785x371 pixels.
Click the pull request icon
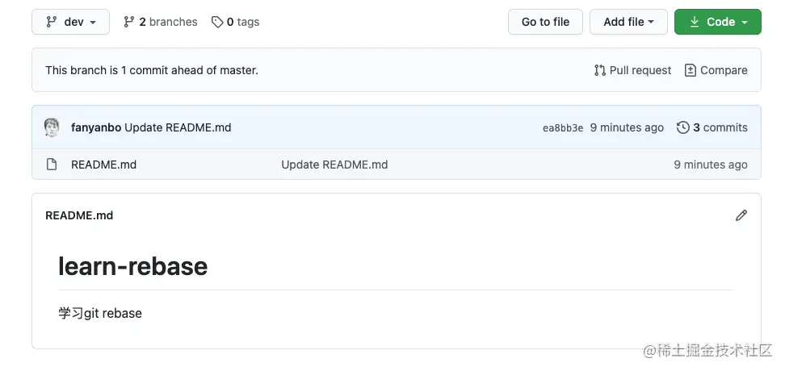600,70
